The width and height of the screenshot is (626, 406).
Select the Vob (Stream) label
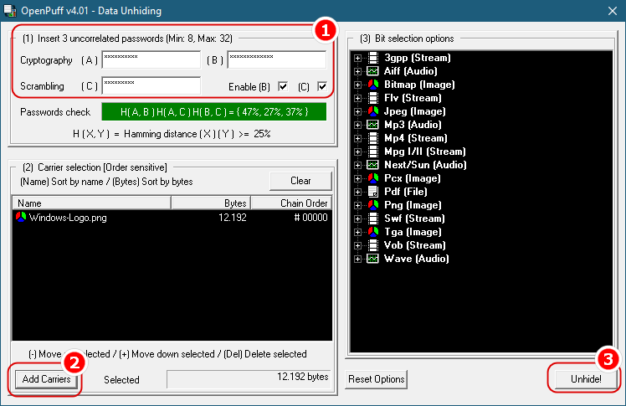(415, 245)
